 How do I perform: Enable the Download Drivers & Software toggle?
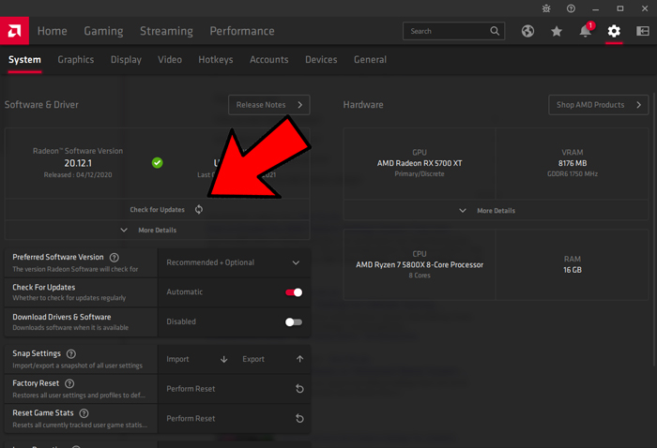294,321
